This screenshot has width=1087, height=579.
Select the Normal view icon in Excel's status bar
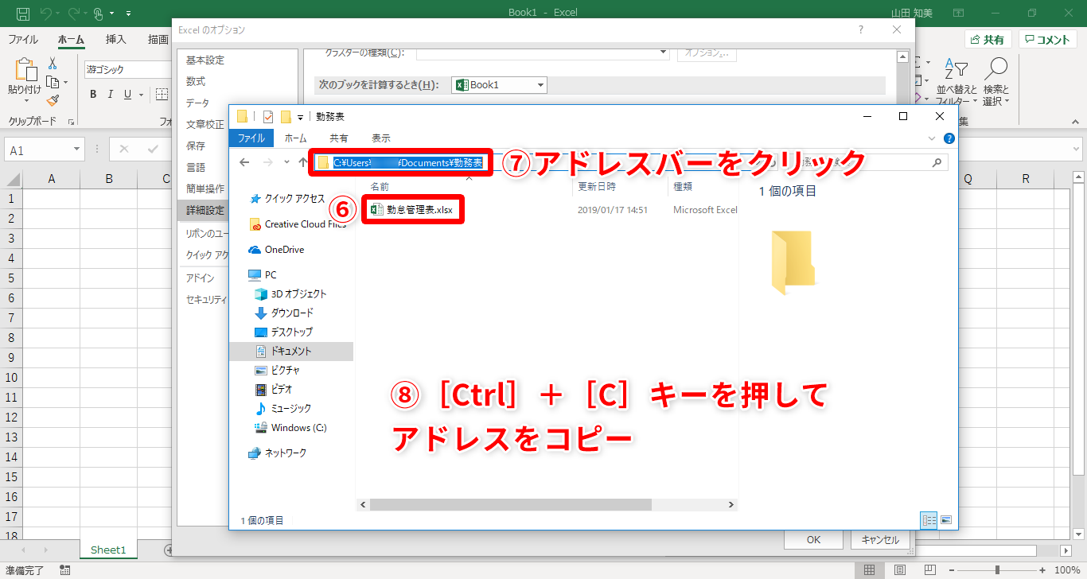[870, 570]
